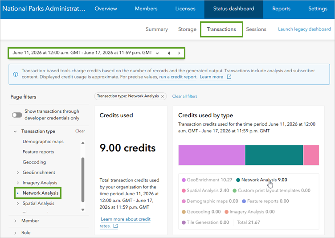Go to the Licenses tab
This screenshot has width=335, height=238.
tap(185, 8)
